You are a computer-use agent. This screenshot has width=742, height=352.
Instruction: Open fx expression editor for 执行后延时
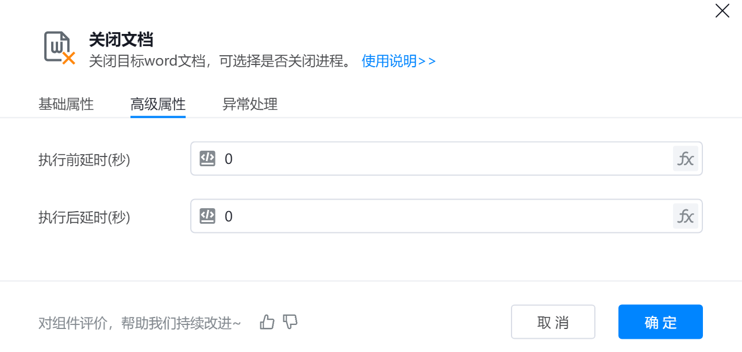click(686, 216)
